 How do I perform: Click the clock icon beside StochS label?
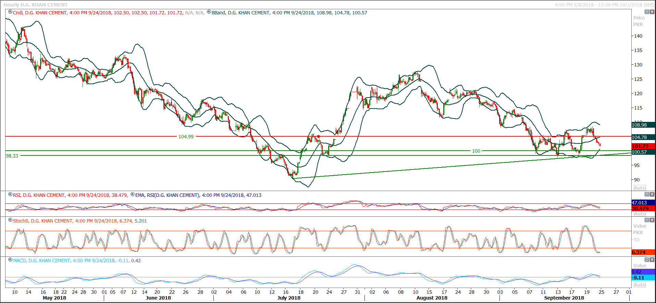[x=10, y=220]
